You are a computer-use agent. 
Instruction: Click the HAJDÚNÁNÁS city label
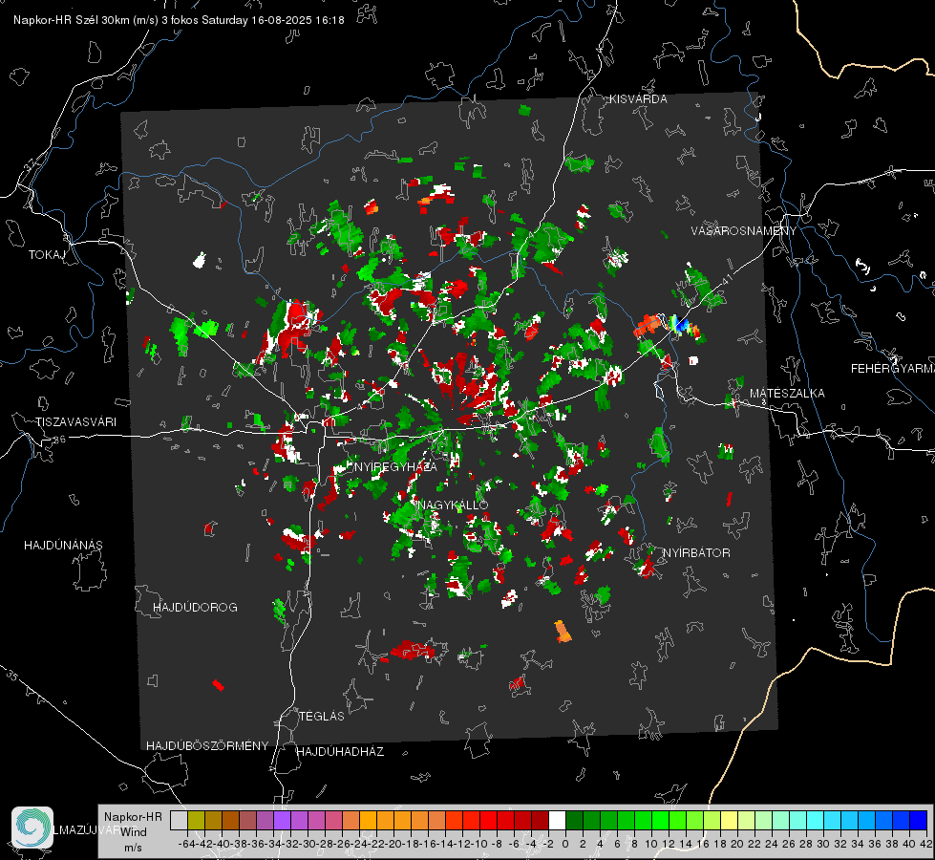(x=63, y=545)
